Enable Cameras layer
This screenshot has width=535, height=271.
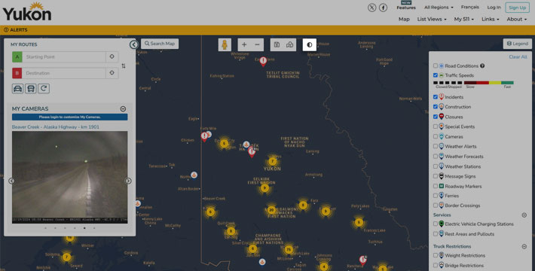436,136
